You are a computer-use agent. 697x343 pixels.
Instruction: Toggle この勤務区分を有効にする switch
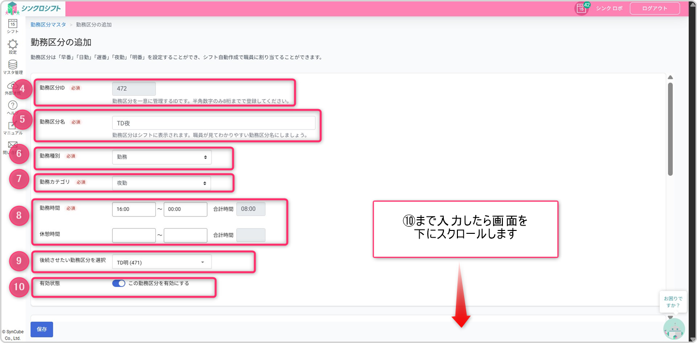click(x=119, y=284)
